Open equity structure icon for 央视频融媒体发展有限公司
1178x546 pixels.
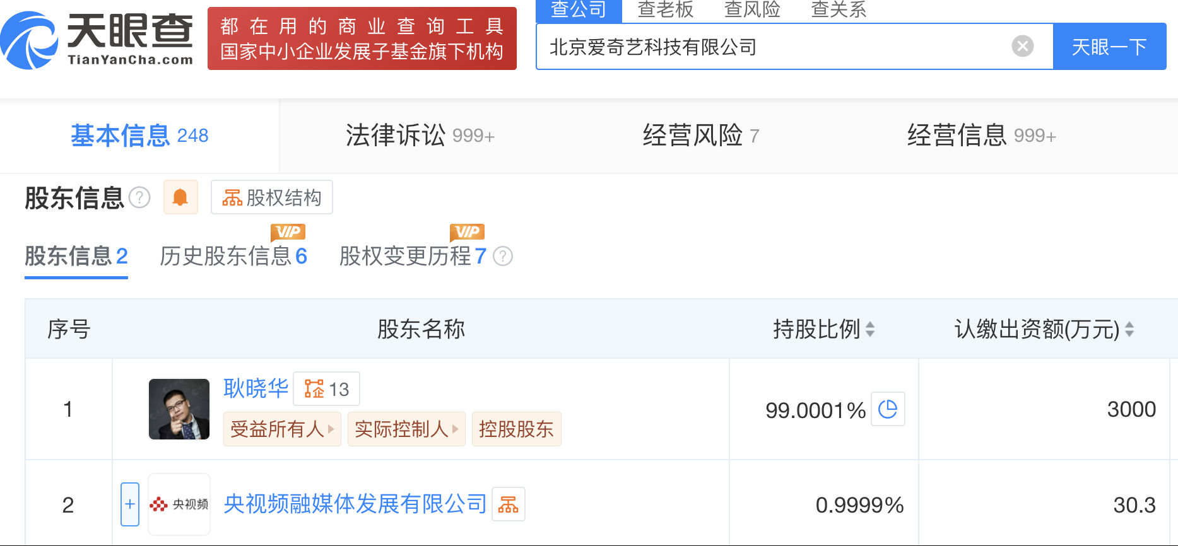tap(509, 504)
